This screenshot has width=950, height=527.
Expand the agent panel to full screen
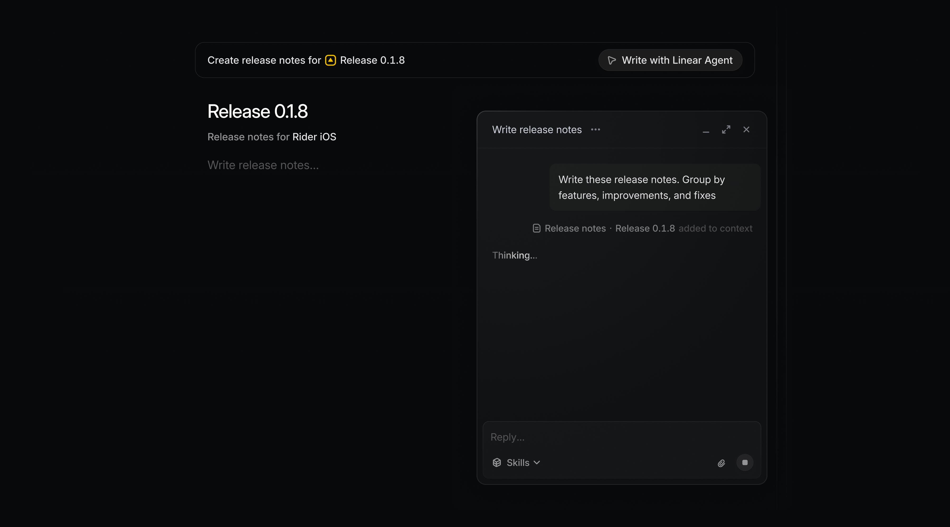pyautogui.click(x=726, y=129)
